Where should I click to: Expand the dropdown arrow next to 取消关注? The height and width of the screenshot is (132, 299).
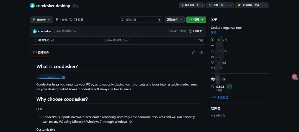click(202, 5)
